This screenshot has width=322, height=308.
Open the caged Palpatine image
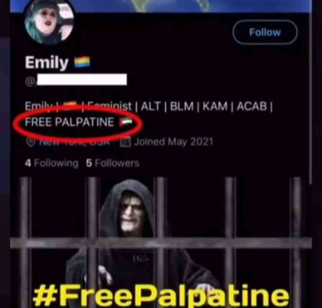coord(161,242)
